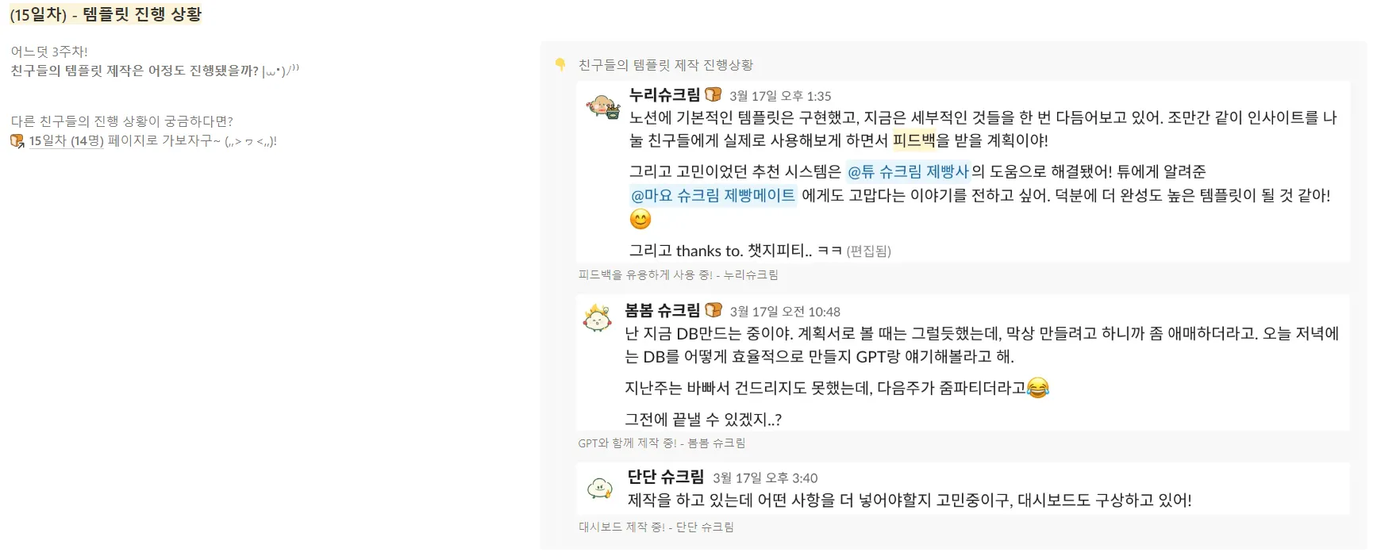This screenshot has height=556, width=1377.
Task: Click the 봄봄 슈크림 profile avatar
Action: click(597, 319)
